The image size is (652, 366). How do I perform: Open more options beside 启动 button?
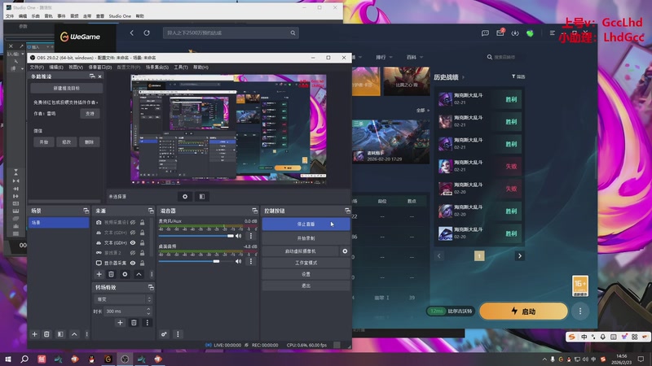(580, 312)
